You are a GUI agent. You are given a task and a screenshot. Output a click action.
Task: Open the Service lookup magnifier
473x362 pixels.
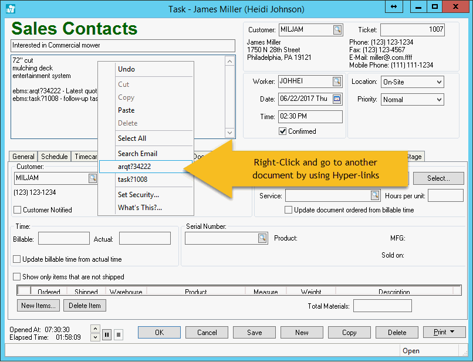click(376, 195)
